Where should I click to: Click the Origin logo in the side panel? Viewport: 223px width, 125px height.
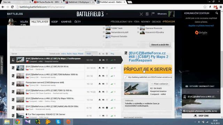click(x=201, y=33)
